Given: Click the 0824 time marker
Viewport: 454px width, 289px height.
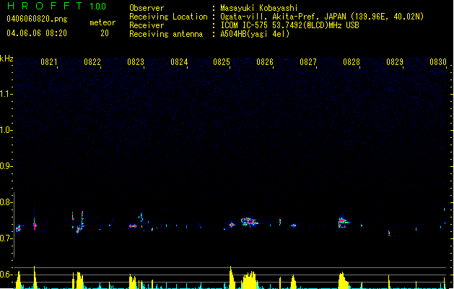Looking at the screenshot, I should click(179, 62).
